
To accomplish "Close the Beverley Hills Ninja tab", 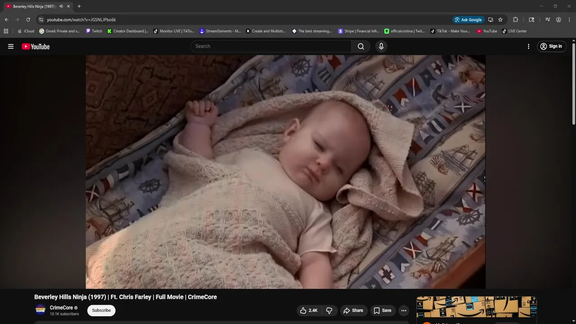I will tap(68, 6).
